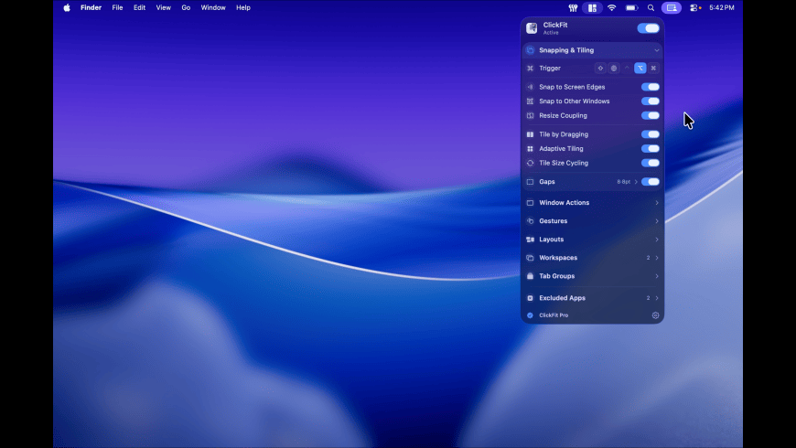796x448 pixels.
Task: Click the Layouts icon
Action: tap(530, 239)
